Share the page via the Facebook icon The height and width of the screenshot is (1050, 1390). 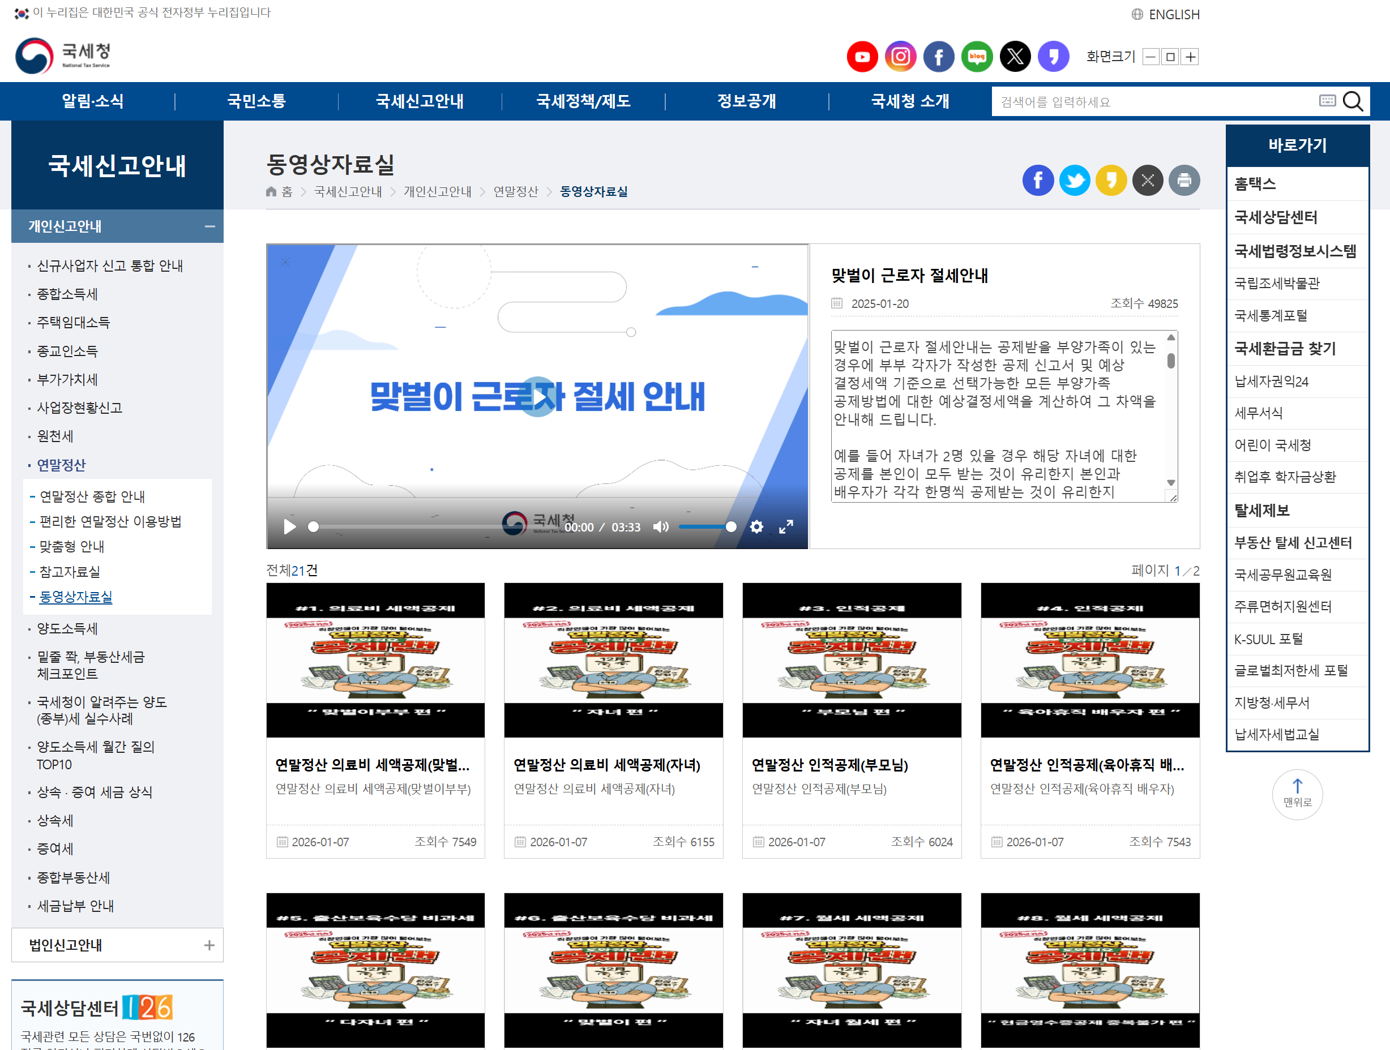tap(1038, 181)
